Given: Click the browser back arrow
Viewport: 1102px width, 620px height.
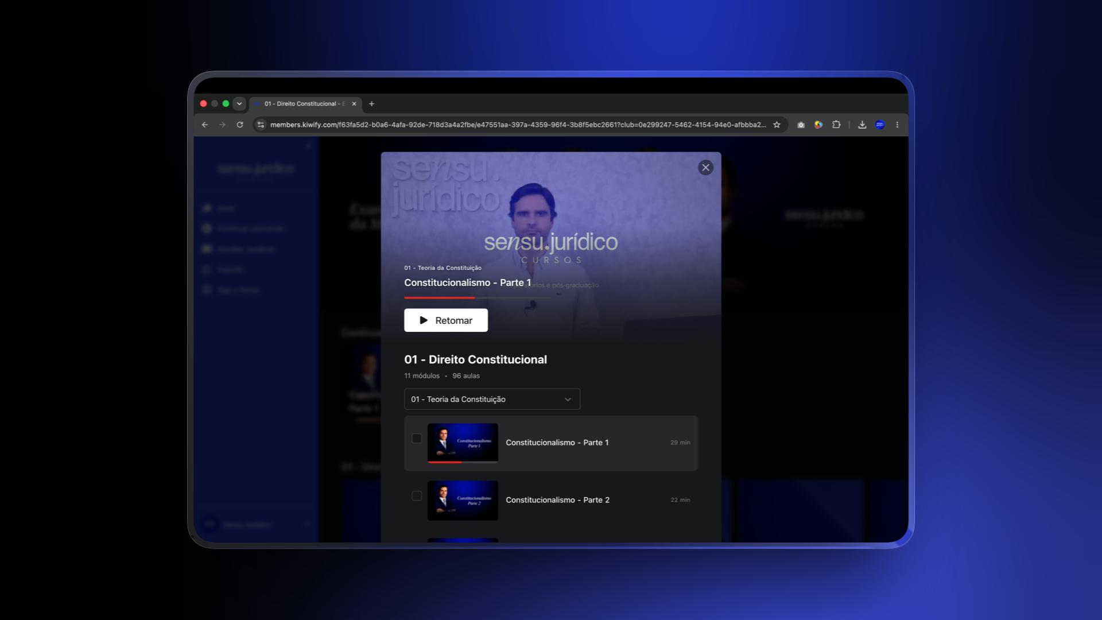Looking at the screenshot, I should pos(205,125).
